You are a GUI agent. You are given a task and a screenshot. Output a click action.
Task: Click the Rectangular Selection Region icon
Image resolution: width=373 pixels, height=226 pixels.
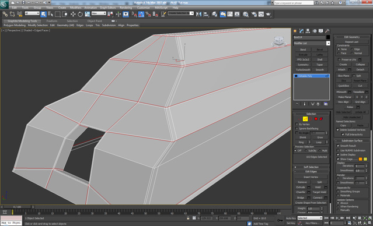coord(58,14)
